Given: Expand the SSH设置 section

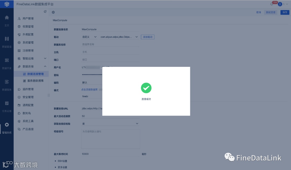Looking at the screenshot, I should coord(61,161).
